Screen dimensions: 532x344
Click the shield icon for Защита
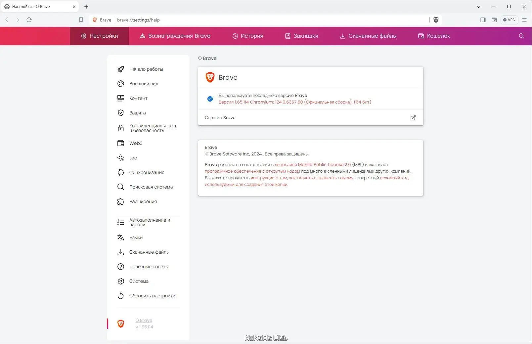tap(121, 113)
